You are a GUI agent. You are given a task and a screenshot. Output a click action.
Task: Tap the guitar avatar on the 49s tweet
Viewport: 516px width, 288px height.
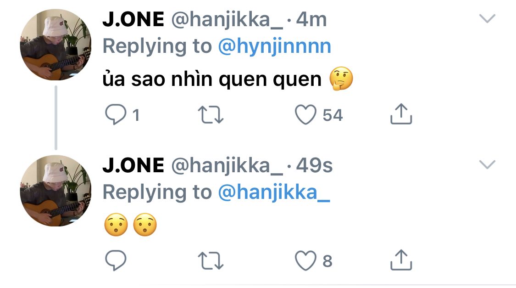point(55,191)
